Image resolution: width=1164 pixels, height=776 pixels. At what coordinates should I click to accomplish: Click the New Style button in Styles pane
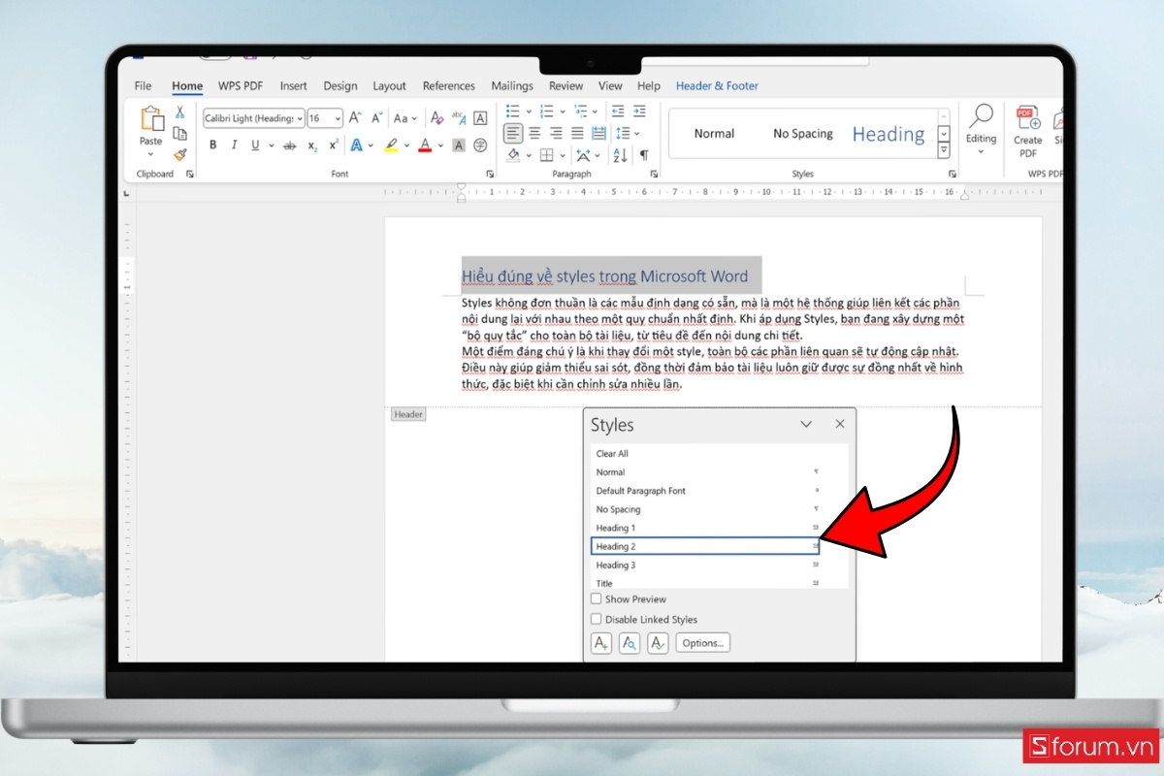(601, 642)
